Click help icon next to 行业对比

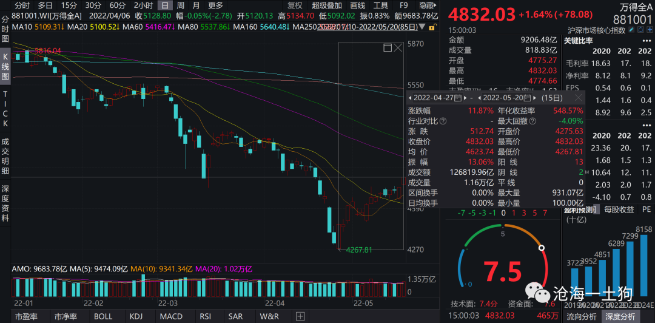tap(443, 121)
